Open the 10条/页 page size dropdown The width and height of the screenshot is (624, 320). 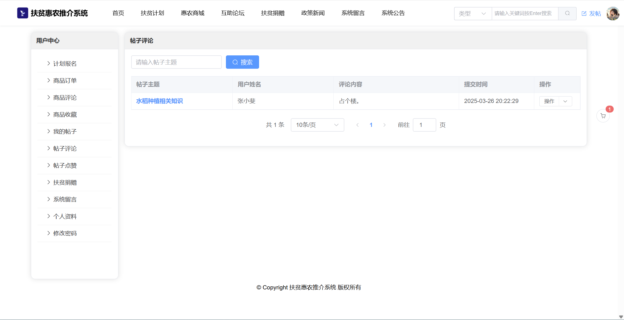pos(317,125)
